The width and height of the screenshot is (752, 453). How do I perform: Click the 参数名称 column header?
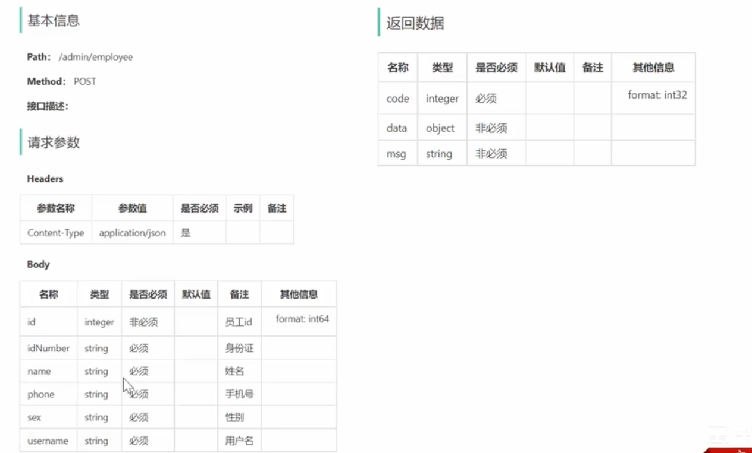(56, 208)
